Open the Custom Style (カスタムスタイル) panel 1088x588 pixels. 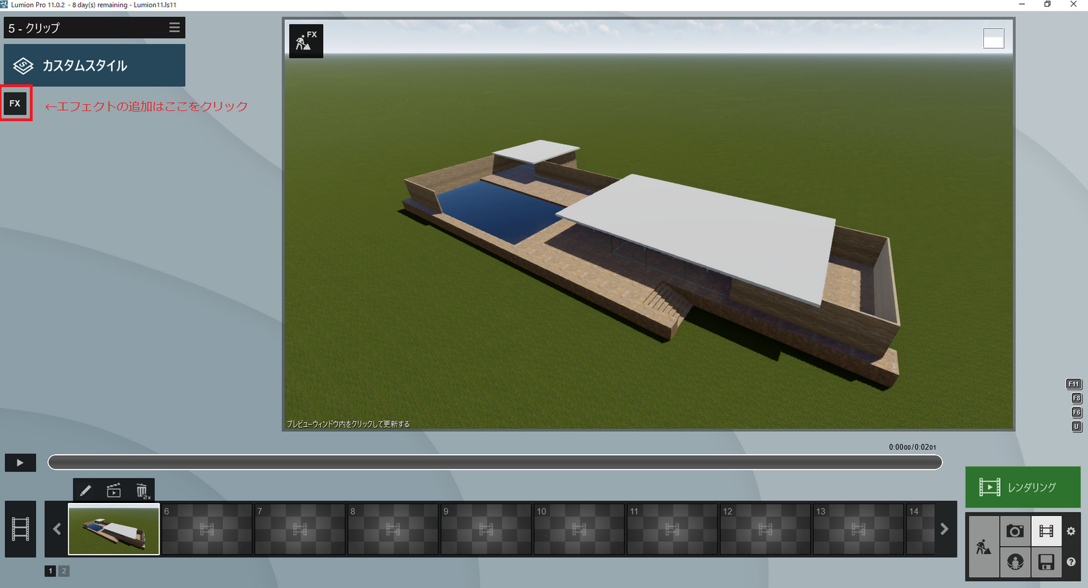click(x=95, y=65)
